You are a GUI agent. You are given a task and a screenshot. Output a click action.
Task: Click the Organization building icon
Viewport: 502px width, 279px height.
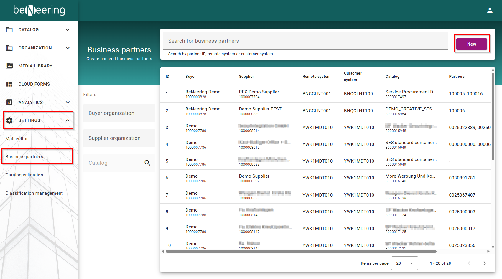pyautogui.click(x=9, y=48)
